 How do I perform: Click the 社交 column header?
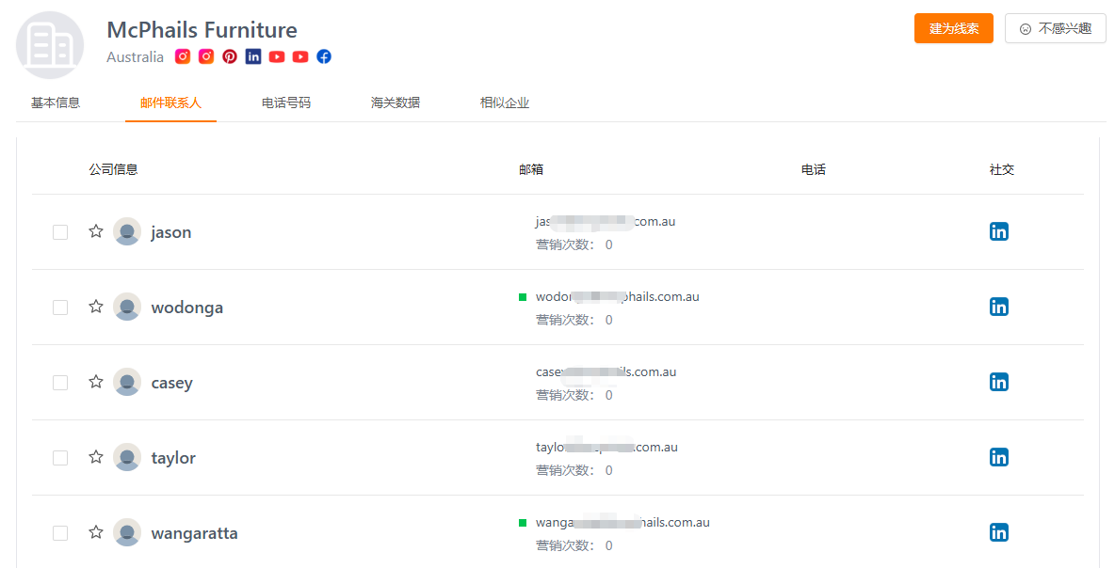click(1002, 169)
